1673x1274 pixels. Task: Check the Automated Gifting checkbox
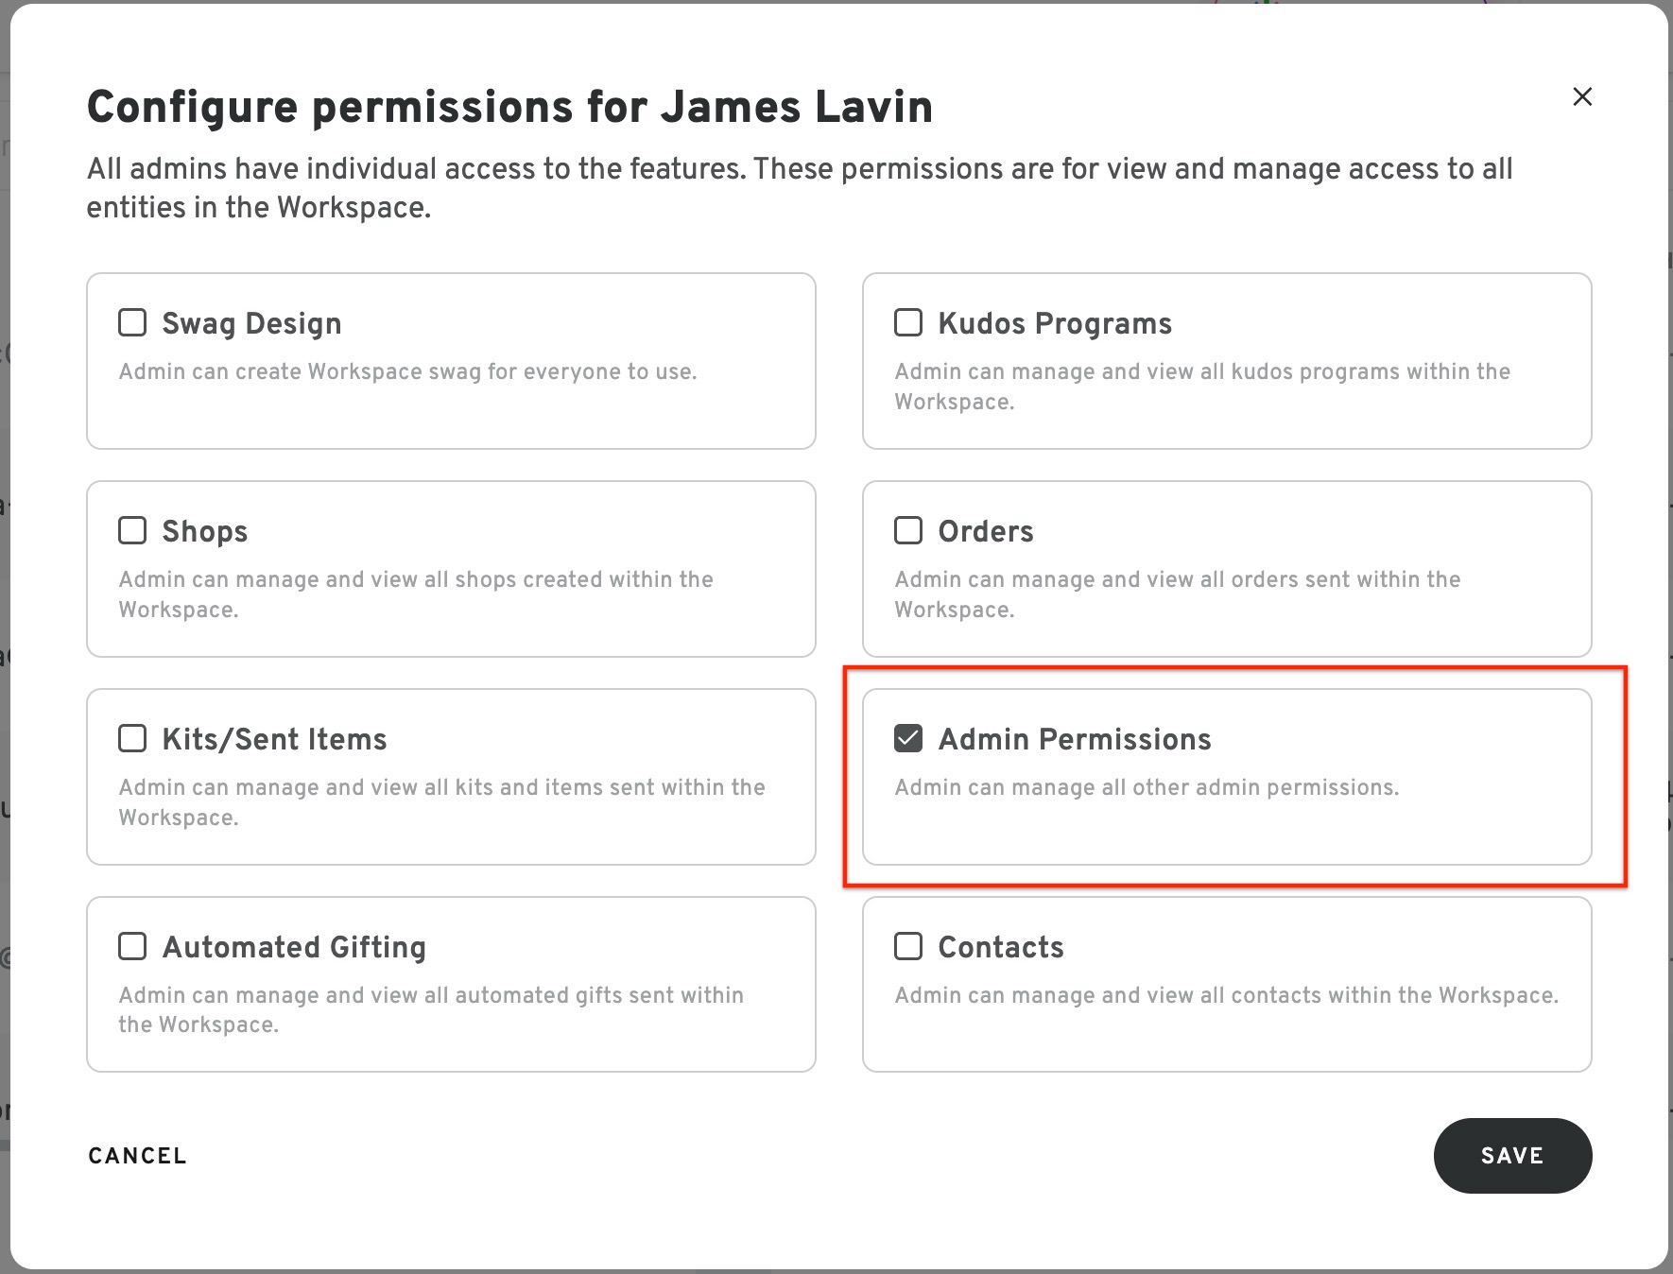pos(132,946)
